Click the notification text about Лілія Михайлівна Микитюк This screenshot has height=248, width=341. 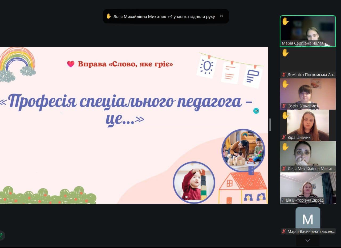tap(164, 17)
